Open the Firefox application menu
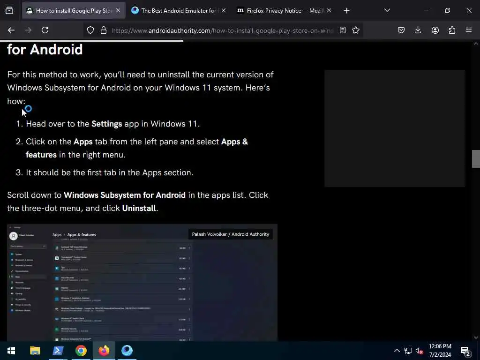This screenshot has width=480, height=360. click(469, 30)
